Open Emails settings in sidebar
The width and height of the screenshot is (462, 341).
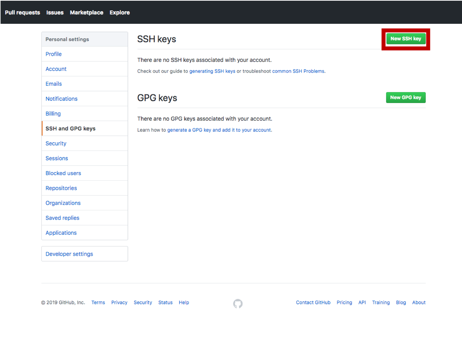(x=85, y=84)
